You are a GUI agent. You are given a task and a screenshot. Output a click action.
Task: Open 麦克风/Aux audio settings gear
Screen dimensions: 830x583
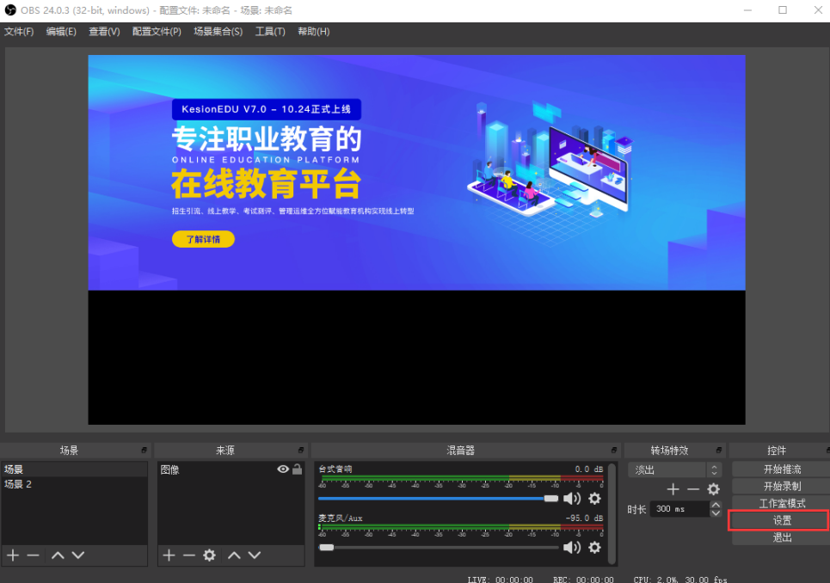coord(594,547)
